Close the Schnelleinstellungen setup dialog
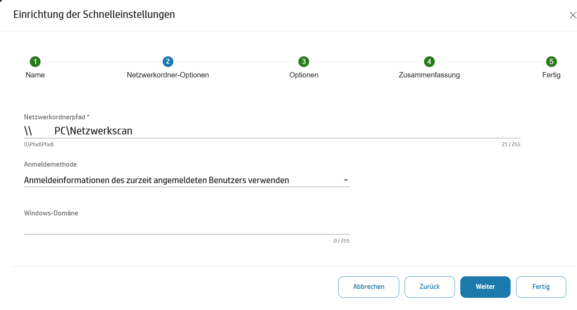 (x=573, y=15)
